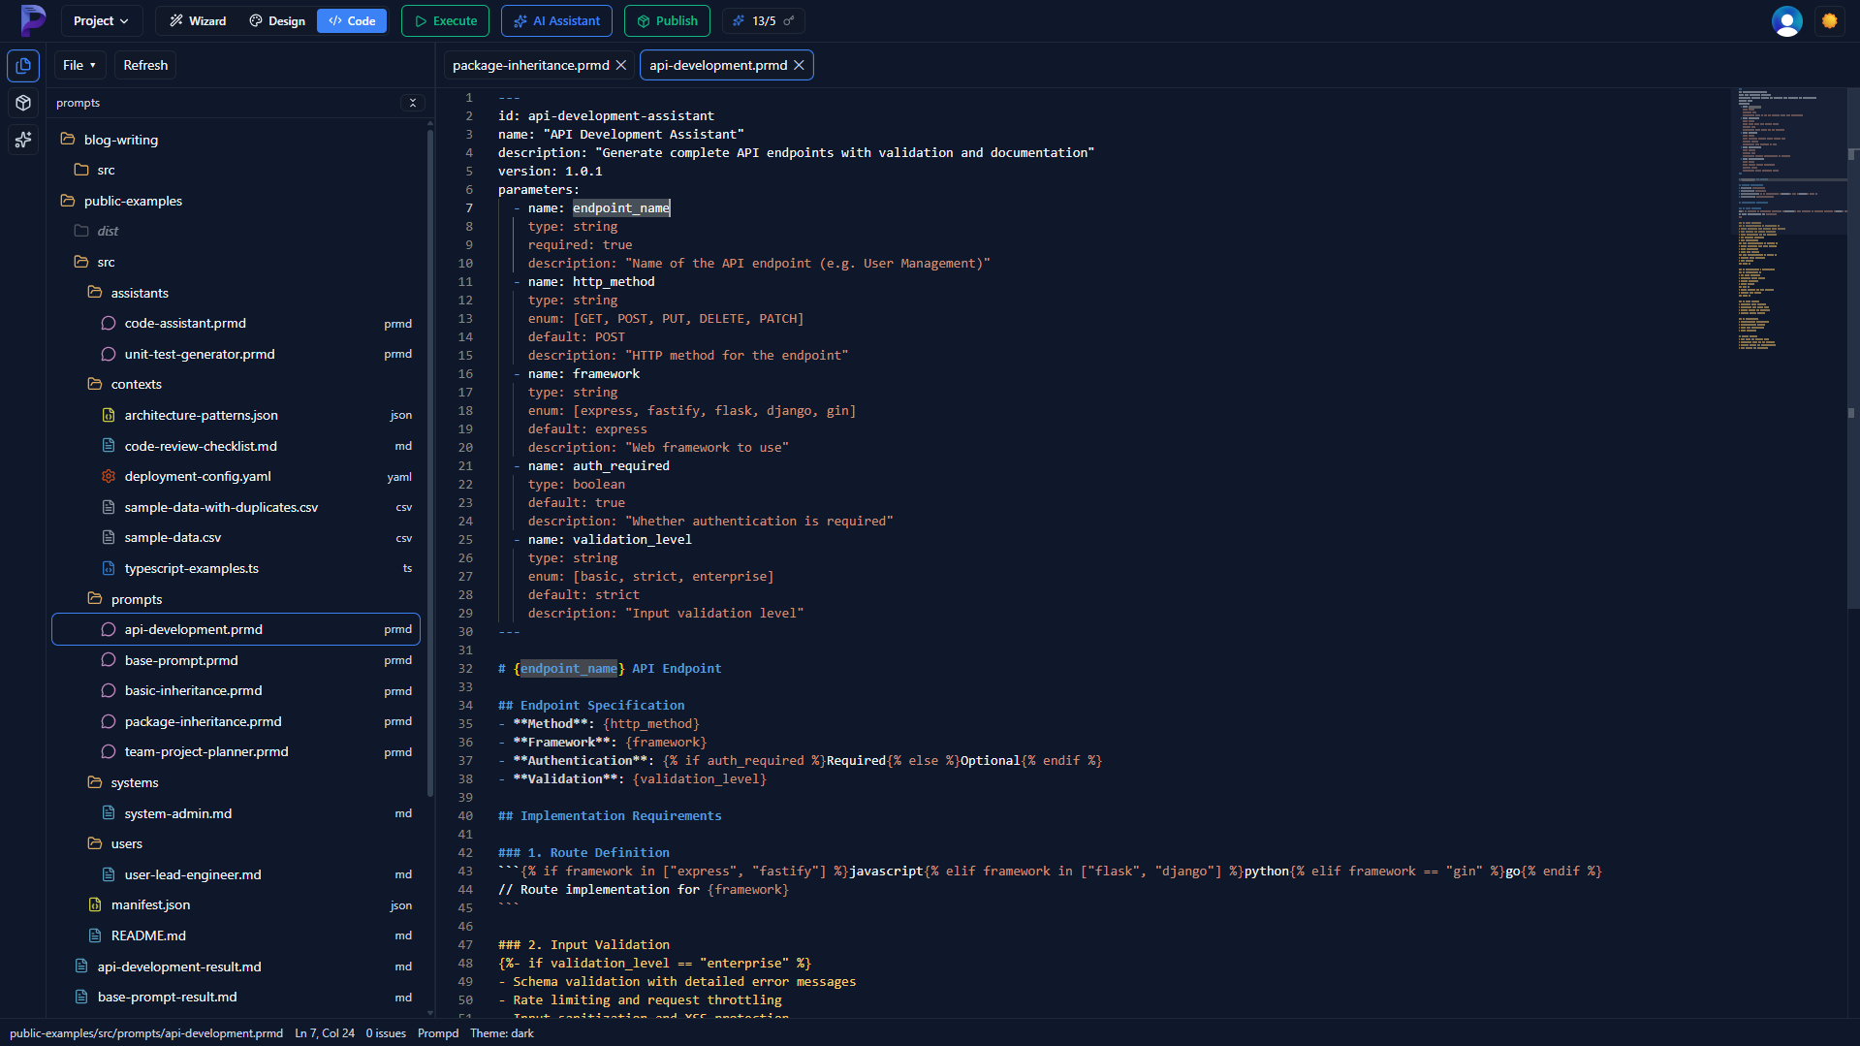Click the Prompd logo in the top-left corner
This screenshot has height=1046, width=1860.
coord(33,20)
